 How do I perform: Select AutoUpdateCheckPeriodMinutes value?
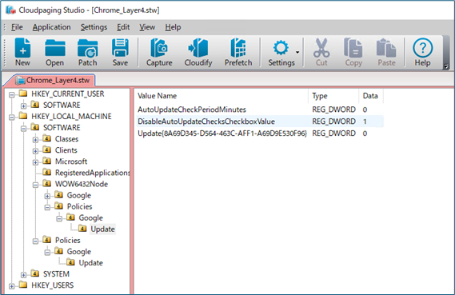(x=192, y=110)
